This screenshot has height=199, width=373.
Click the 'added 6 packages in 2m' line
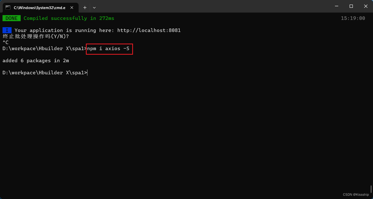click(36, 60)
